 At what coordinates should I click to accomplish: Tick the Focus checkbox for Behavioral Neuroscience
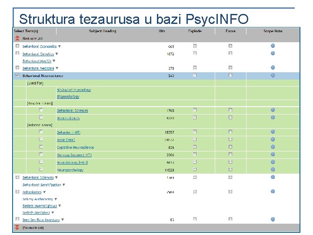[230, 75]
